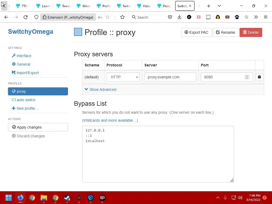
Task: Open the Downloads panel
Action: (180, 17)
